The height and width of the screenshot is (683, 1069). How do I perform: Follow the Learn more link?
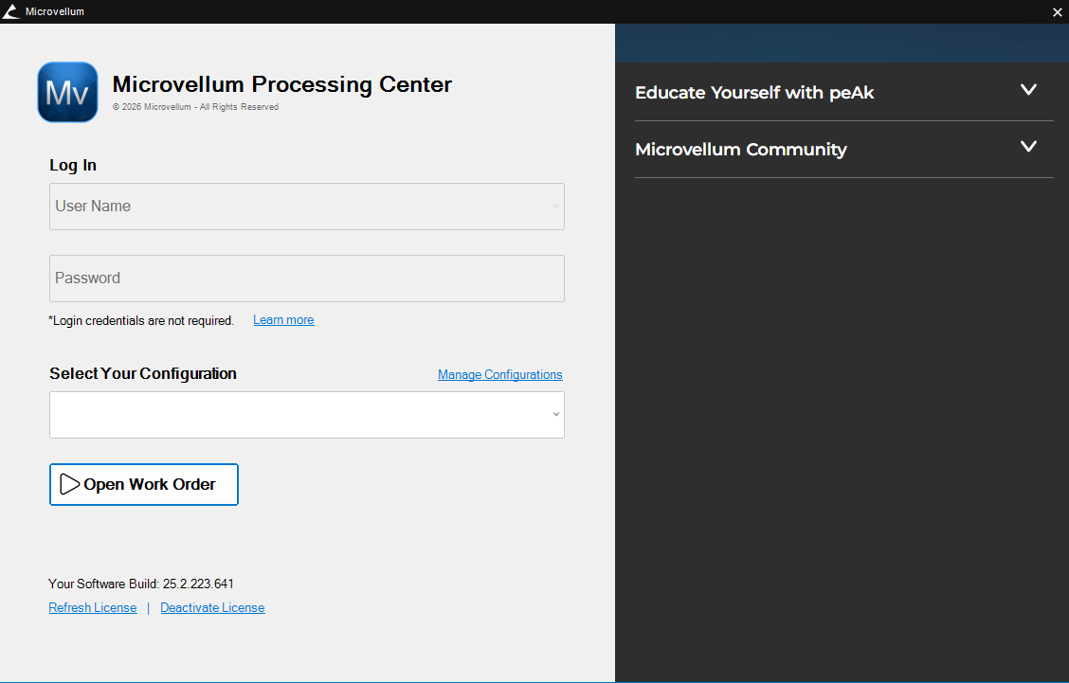[x=283, y=320]
